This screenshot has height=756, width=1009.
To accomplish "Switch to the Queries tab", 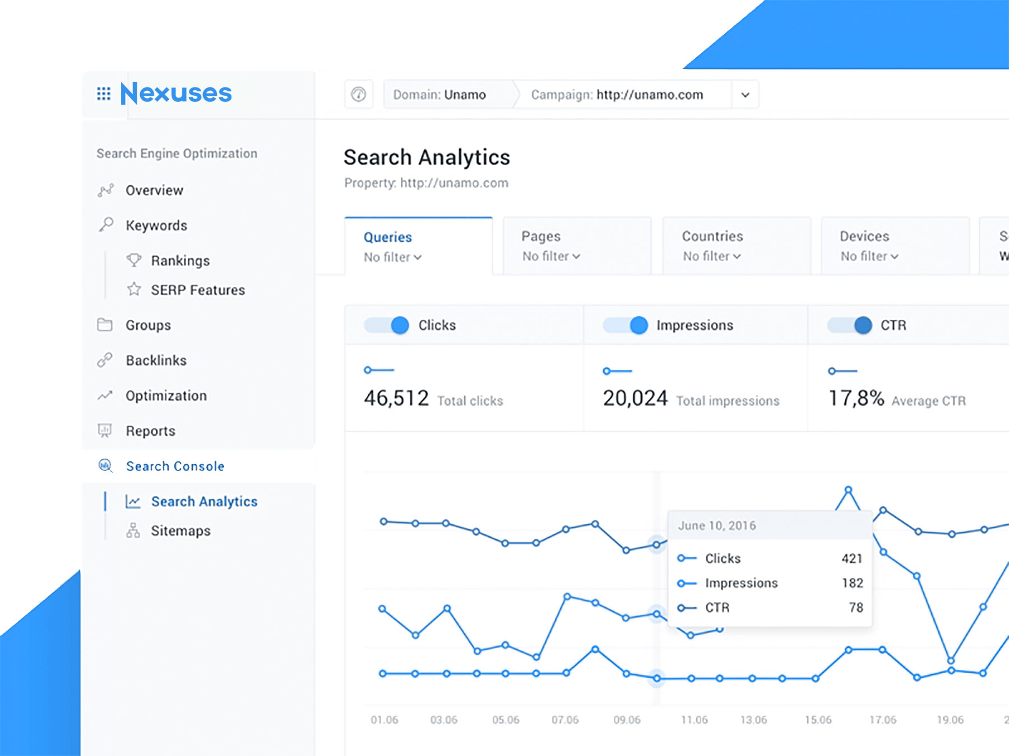I will pos(419,246).
